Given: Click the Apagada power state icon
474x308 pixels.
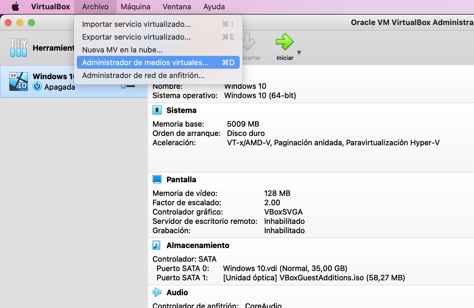Looking at the screenshot, I should tap(37, 86).
